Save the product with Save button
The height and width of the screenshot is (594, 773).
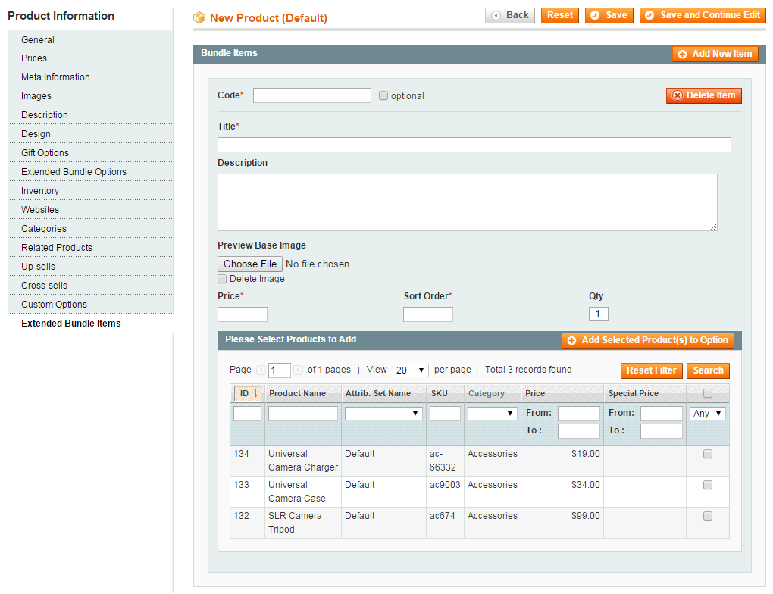pos(609,15)
